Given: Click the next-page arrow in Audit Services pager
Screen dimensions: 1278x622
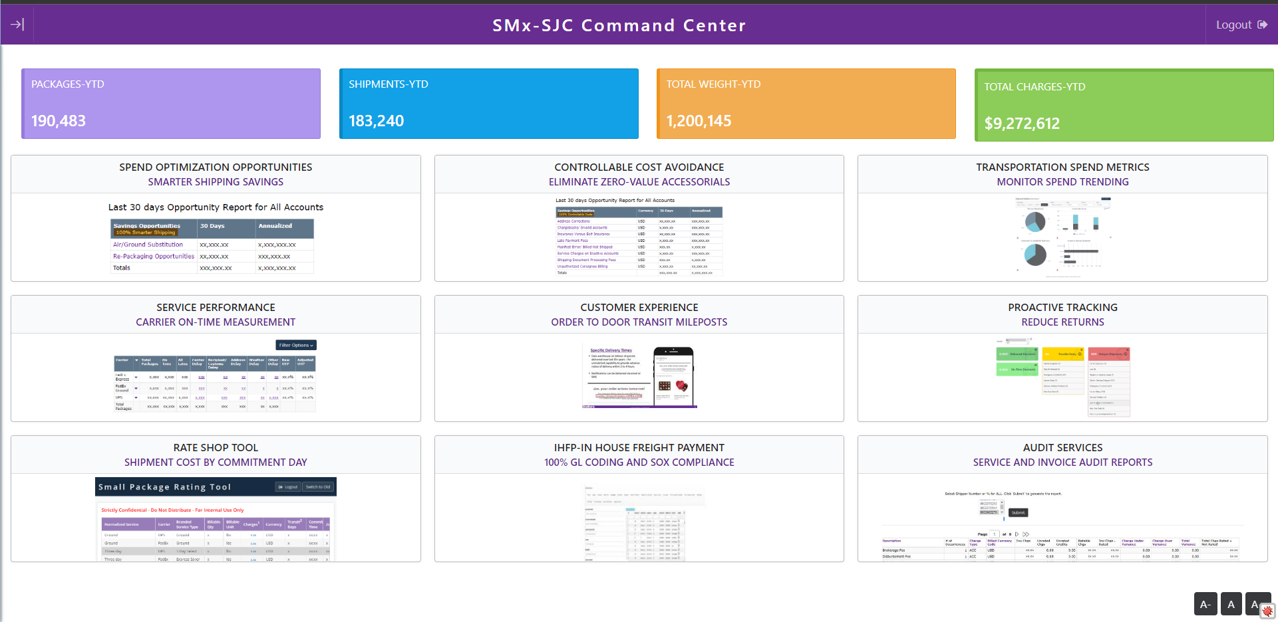Looking at the screenshot, I should [1017, 534].
